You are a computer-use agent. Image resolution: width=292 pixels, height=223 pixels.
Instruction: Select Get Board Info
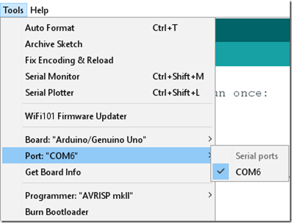coord(107,172)
